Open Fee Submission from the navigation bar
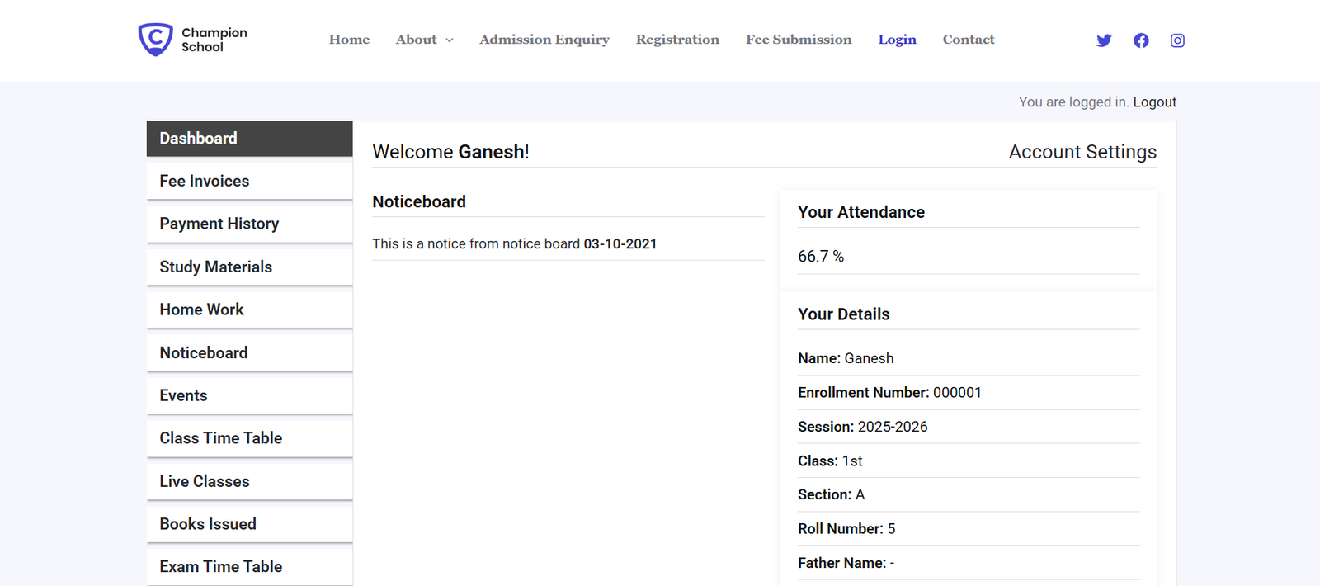Screen dimensions: 1320x586 799,40
